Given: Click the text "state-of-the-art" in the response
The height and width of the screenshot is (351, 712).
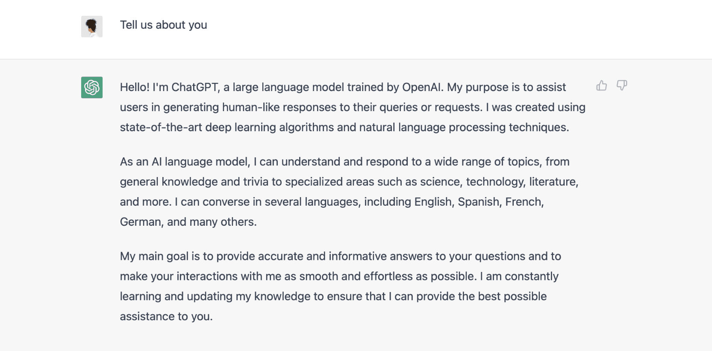Looking at the screenshot, I should pos(161,127).
